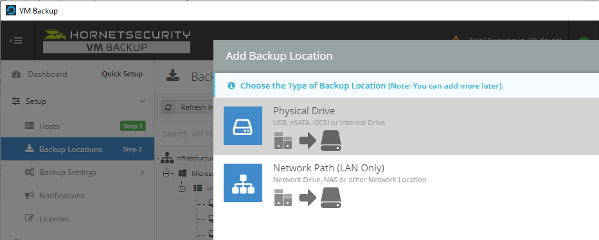
Task: Click the Notifications megaphone icon
Action: 30,195
